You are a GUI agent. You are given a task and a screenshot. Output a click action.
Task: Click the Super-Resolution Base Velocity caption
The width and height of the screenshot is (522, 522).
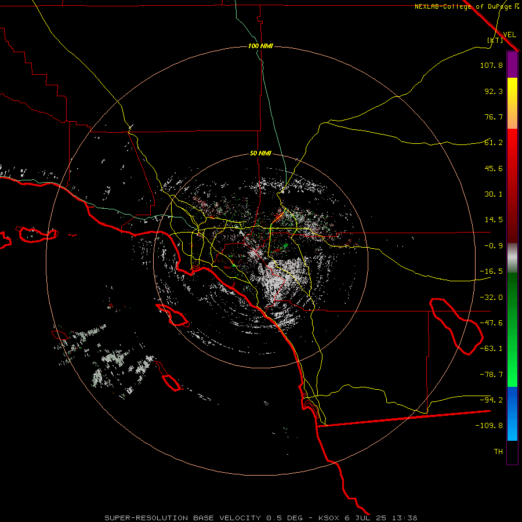click(x=260, y=518)
